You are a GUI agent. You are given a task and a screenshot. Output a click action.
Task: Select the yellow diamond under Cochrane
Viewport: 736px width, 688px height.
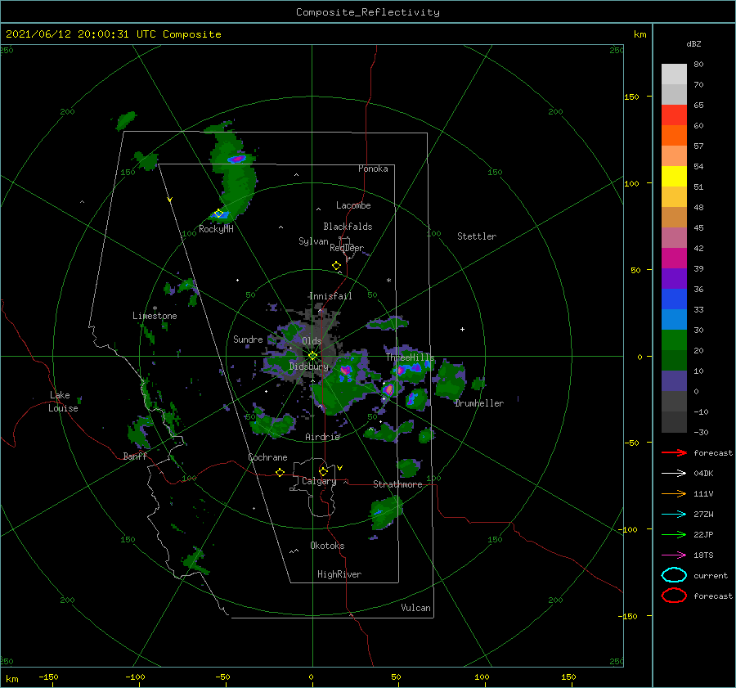(x=280, y=472)
